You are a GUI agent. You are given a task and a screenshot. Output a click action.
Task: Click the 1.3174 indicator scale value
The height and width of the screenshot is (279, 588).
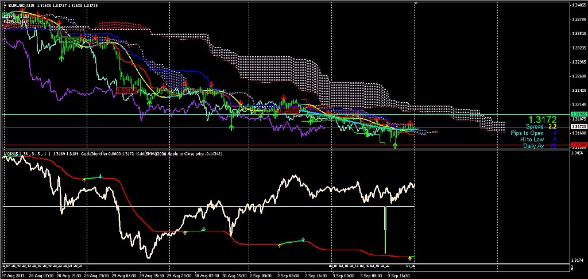(577, 260)
